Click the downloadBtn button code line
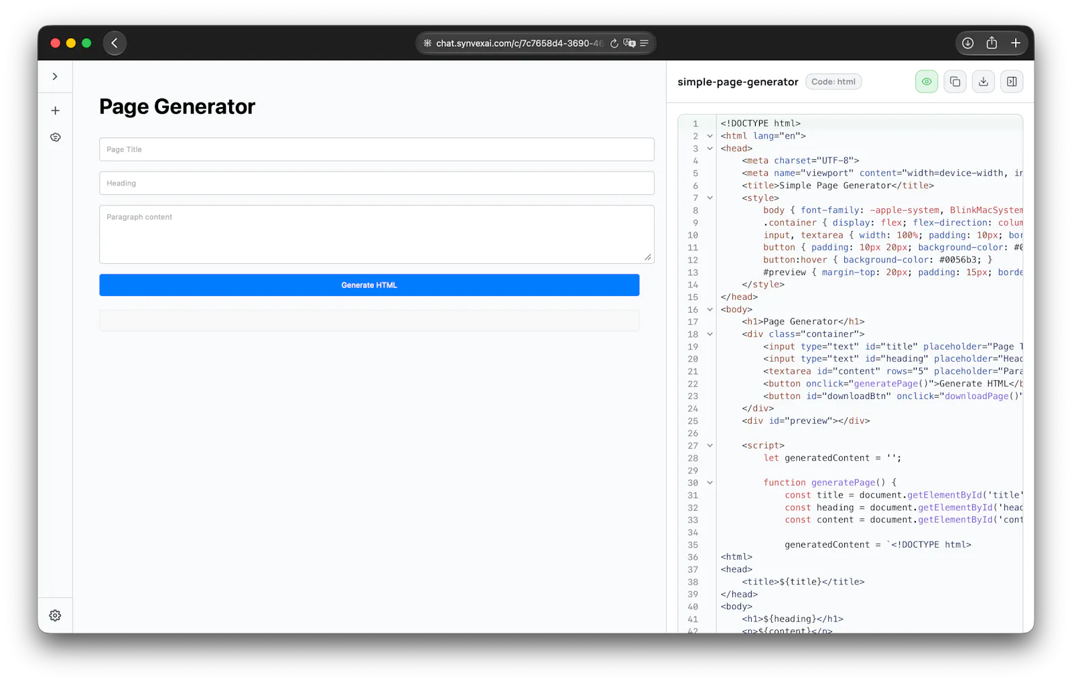 892,396
